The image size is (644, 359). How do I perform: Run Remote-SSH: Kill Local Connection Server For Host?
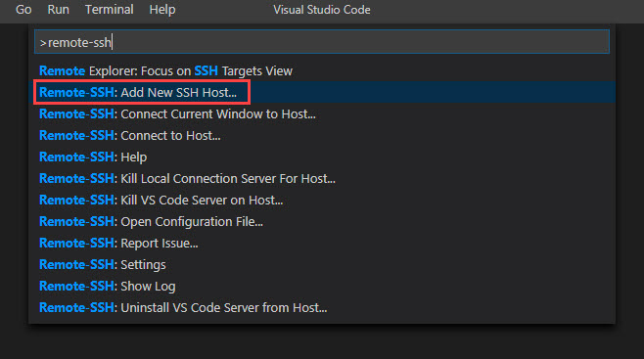coord(322,178)
